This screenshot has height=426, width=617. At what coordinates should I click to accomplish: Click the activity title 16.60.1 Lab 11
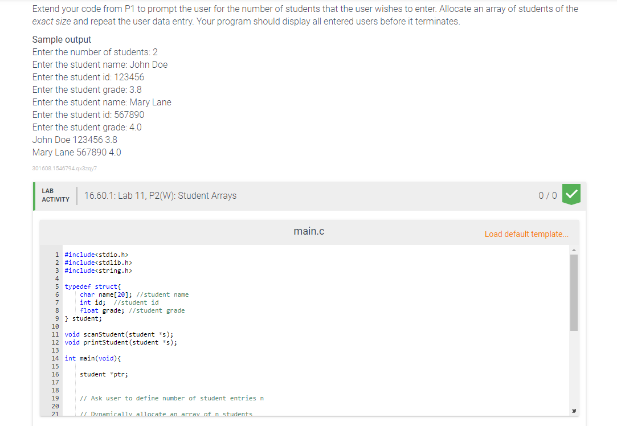click(160, 195)
